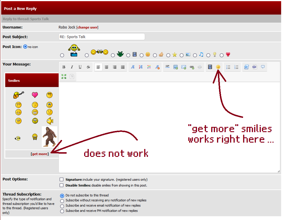282x220 pixels.
Task: Toggle bold formatting in editor toolbar
Action: coord(64,67)
